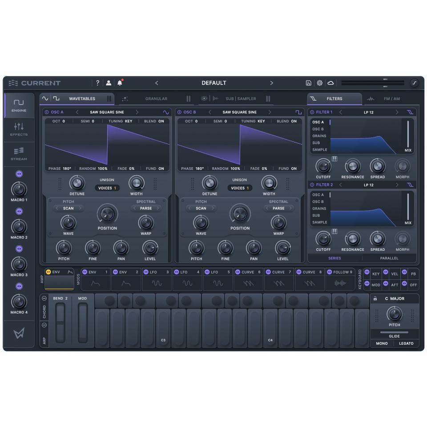Open the settings gear icon
427x427 pixels.
tap(319, 83)
